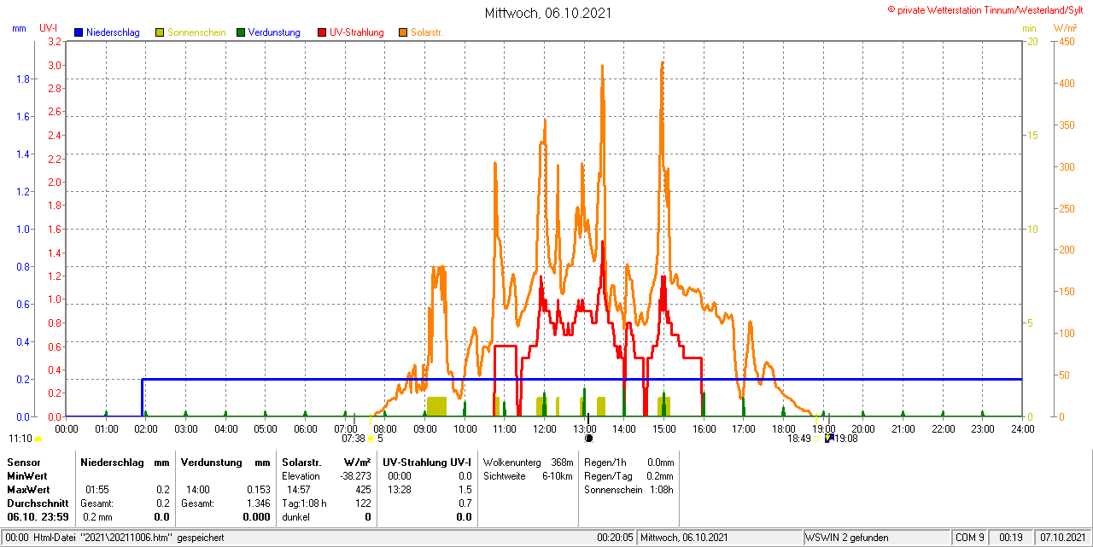Screen dimensions: 1093x547
Task: Click the UV-I axis unit label
Action: [x=49, y=28]
